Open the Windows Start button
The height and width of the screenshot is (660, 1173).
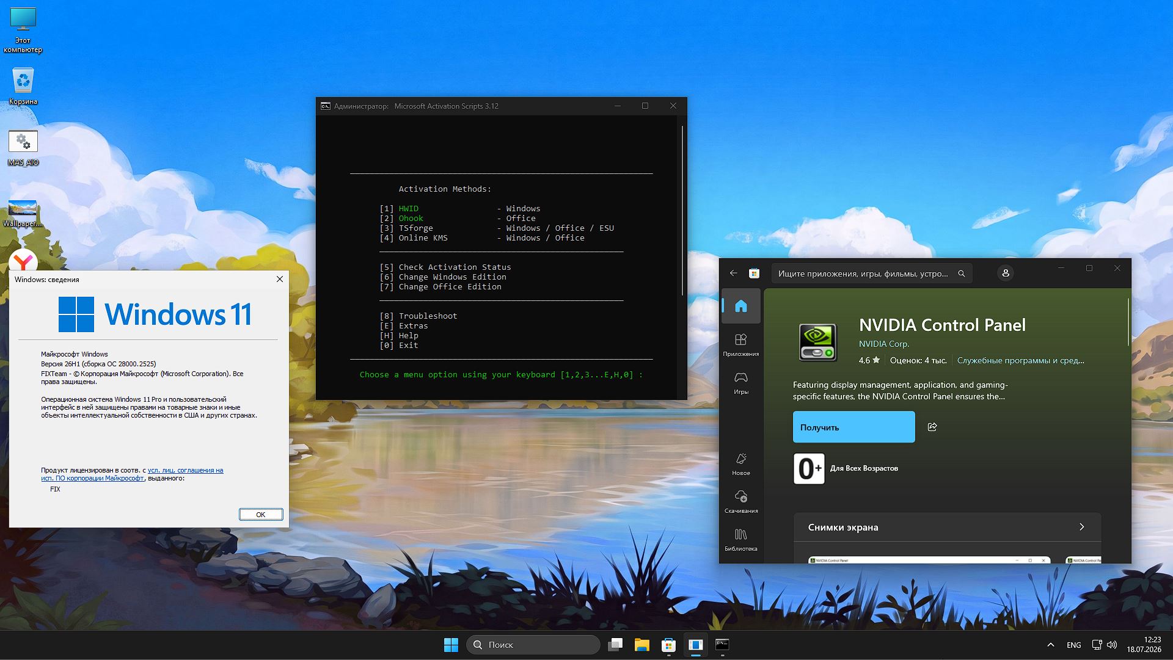[451, 645]
